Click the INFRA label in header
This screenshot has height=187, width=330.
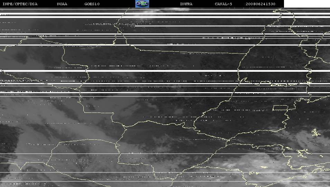186,4
